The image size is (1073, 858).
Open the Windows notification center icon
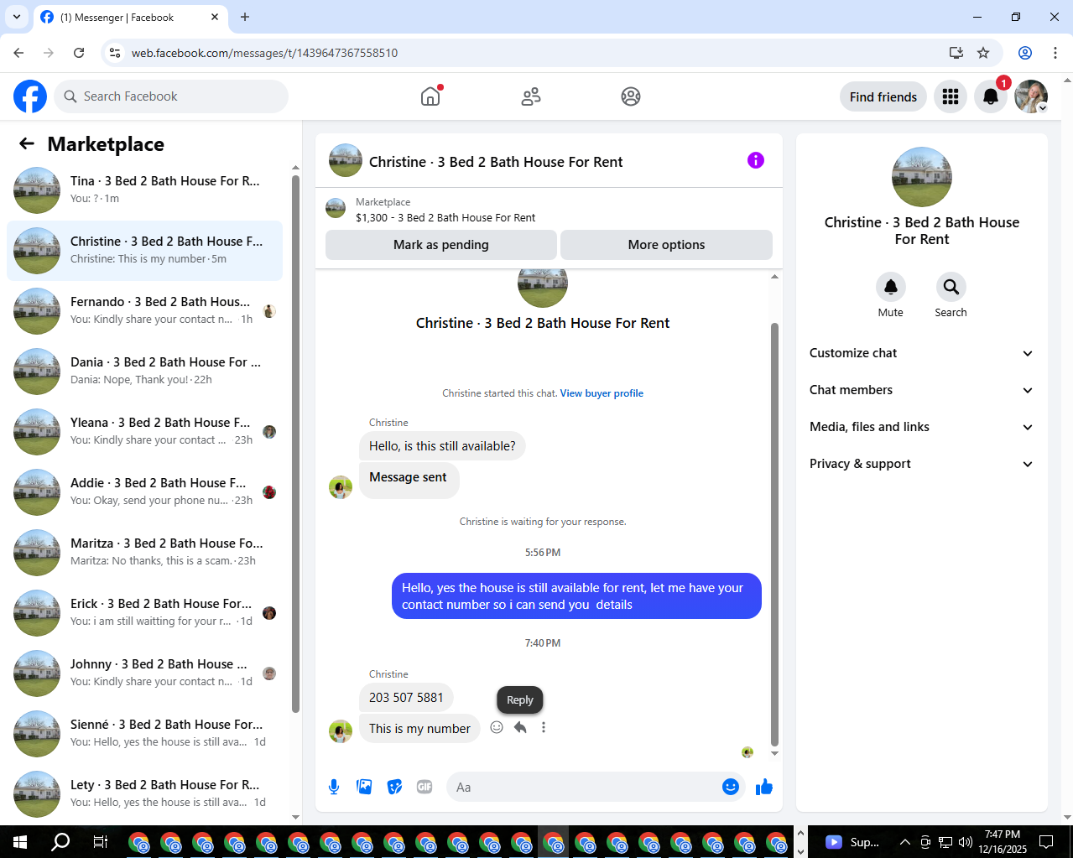(1046, 842)
